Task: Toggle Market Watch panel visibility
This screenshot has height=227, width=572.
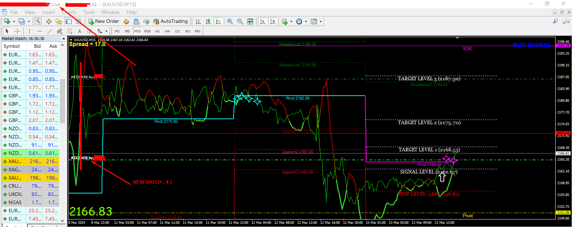Action: click(x=38, y=21)
